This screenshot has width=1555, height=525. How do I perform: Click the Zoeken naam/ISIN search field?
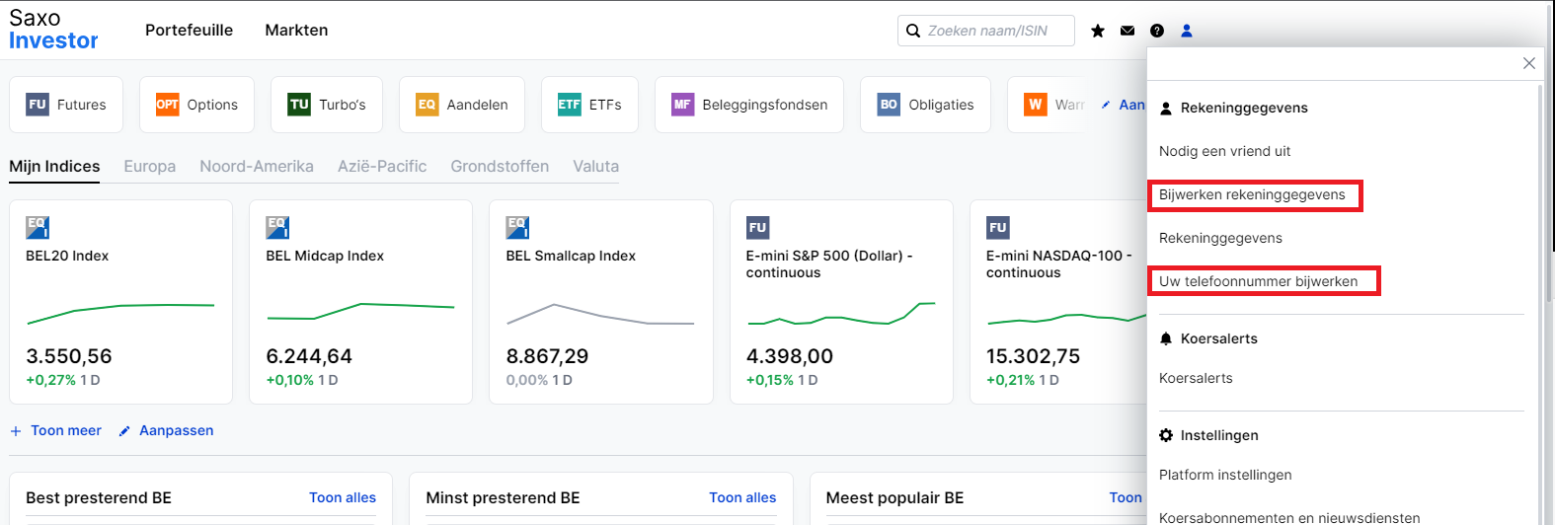point(986,31)
